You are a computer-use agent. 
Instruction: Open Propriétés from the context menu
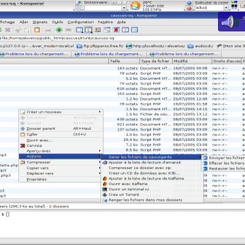coord(61,179)
